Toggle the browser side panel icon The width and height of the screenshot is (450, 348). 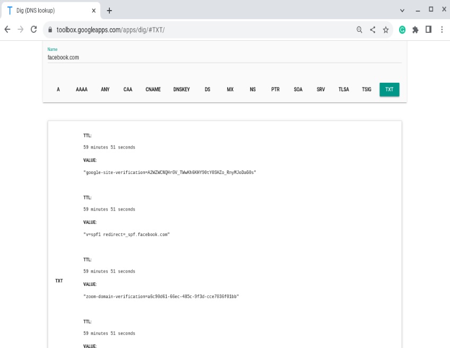point(428,30)
